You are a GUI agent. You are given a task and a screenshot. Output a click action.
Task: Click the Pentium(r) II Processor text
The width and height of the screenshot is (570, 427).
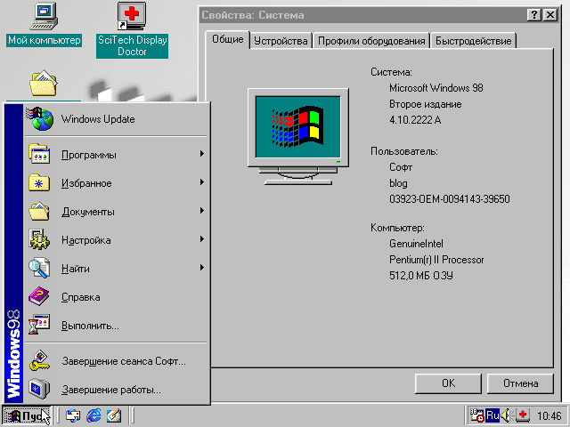pos(436,260)
